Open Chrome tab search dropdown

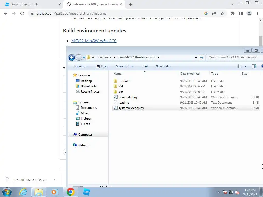[232, 4]
